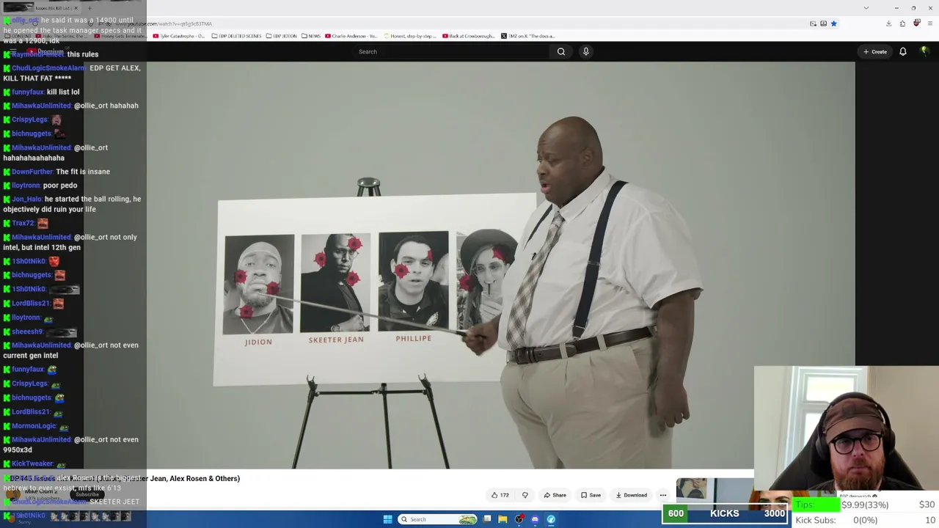
Task: Click 'The fit is insane' chat message
Action: point(83,172)
